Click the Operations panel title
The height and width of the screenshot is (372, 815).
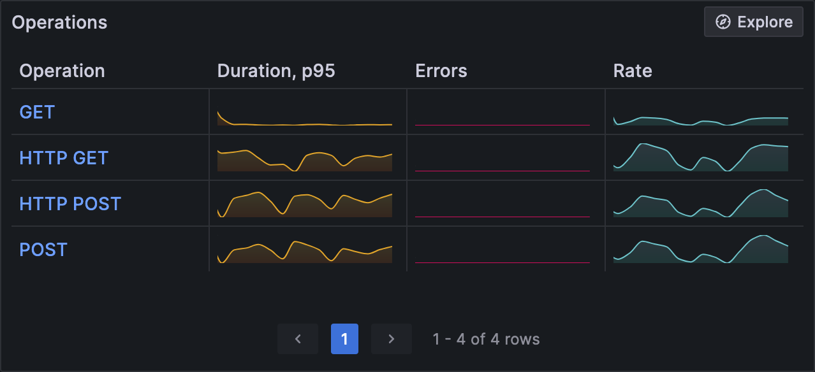click(x=59, y=22)
